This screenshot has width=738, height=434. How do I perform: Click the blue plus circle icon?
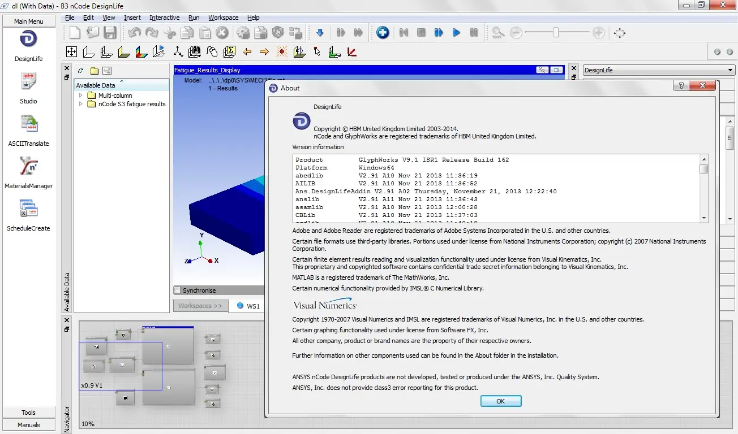383,33
